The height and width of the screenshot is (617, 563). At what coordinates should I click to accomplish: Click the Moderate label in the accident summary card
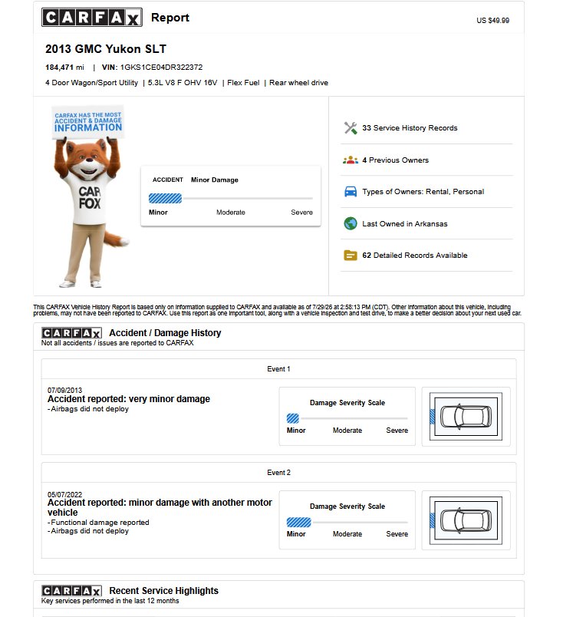click(231, 213)
